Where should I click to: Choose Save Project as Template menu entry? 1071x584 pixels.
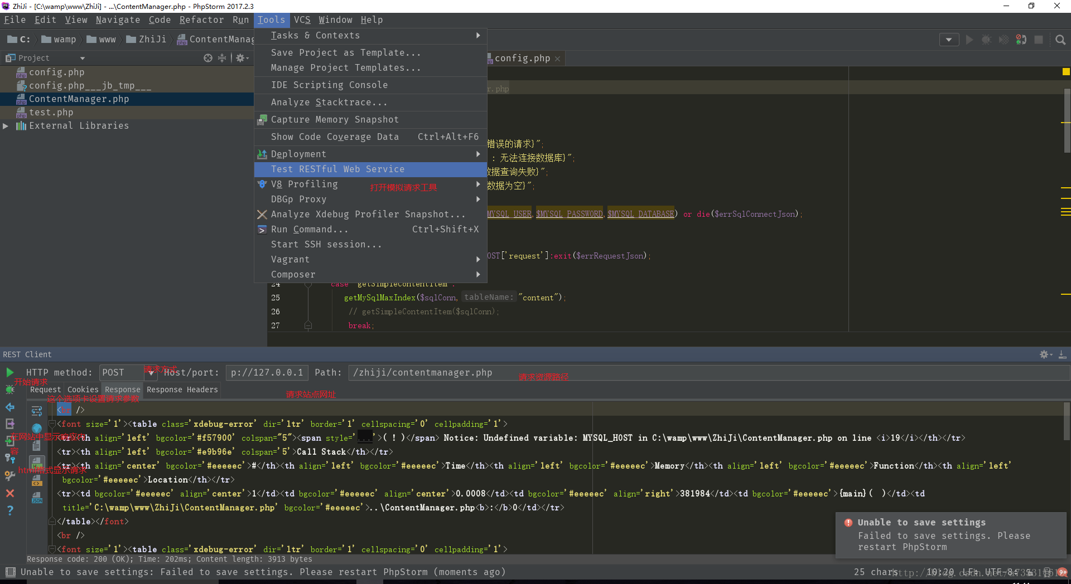370,53
